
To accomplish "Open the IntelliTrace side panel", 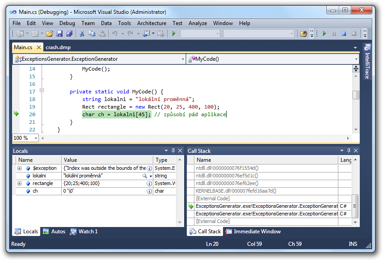I will pyautogui.click(x=367, y=62).
